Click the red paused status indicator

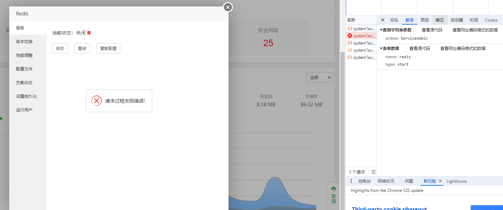pos(89,33)
